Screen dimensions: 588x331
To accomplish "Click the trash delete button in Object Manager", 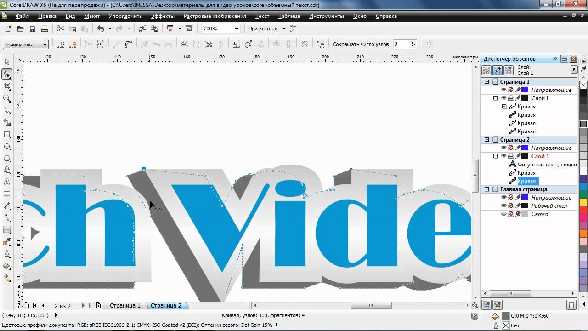I will point(571,305).
